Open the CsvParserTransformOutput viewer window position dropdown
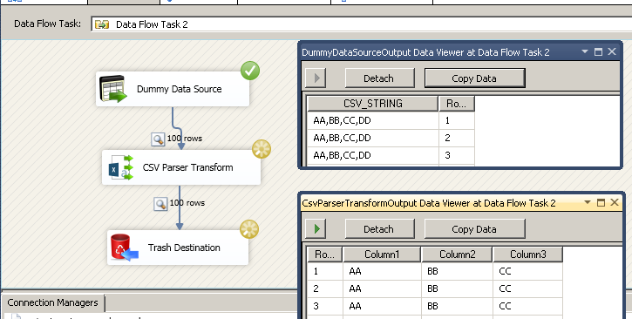The width and height of the screenshot is (632, 319). (588, 202)
